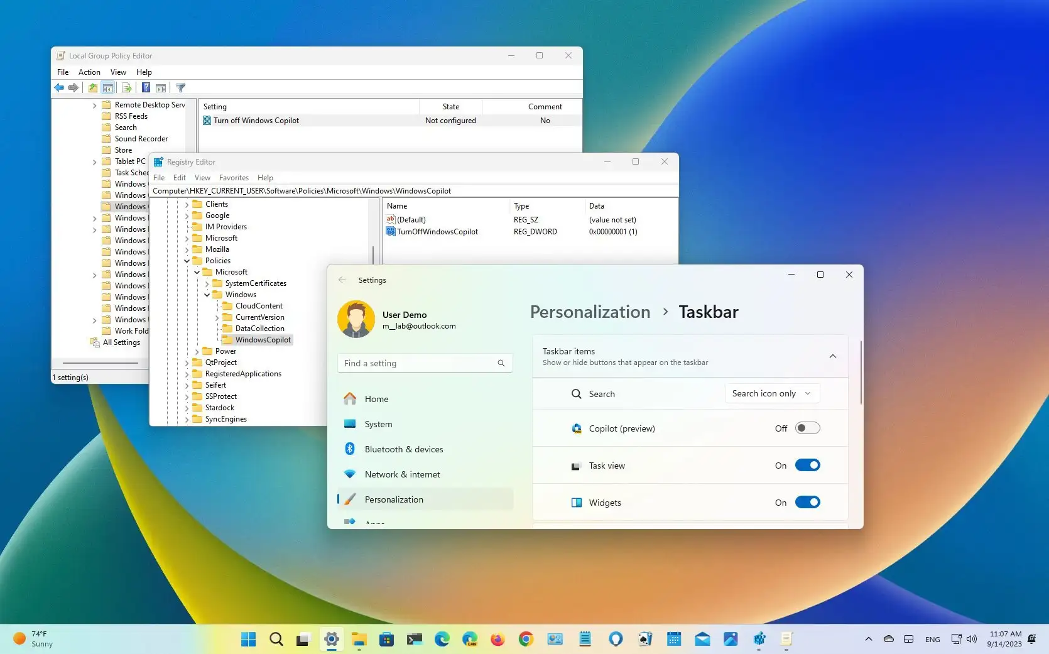
Task: Expand the Google registry key
Action: [x=187, y=215]
